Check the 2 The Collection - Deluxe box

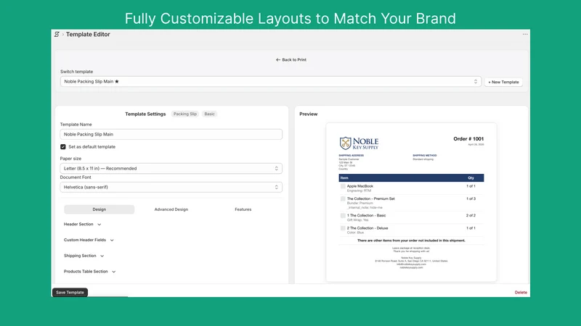pos(343,228)
